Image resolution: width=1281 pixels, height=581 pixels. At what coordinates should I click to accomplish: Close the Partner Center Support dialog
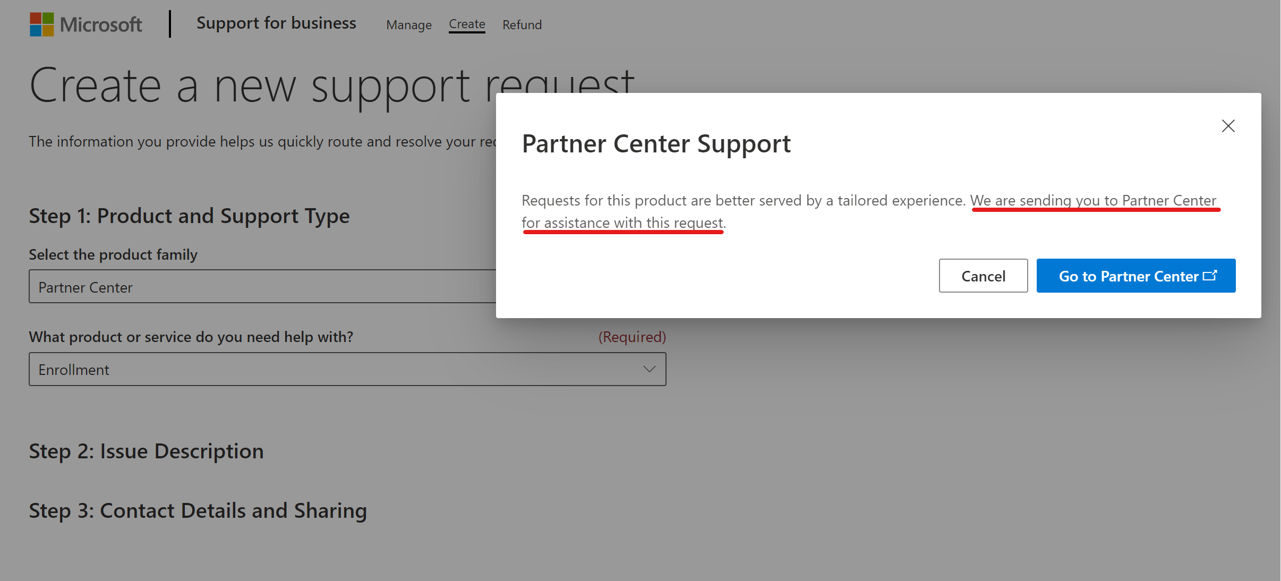[x=1228, y=126]
